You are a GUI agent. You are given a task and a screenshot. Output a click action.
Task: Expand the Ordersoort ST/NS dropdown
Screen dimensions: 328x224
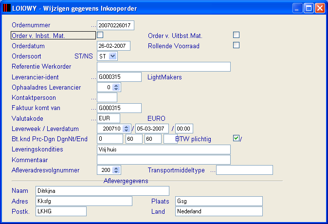coord(113,56)
